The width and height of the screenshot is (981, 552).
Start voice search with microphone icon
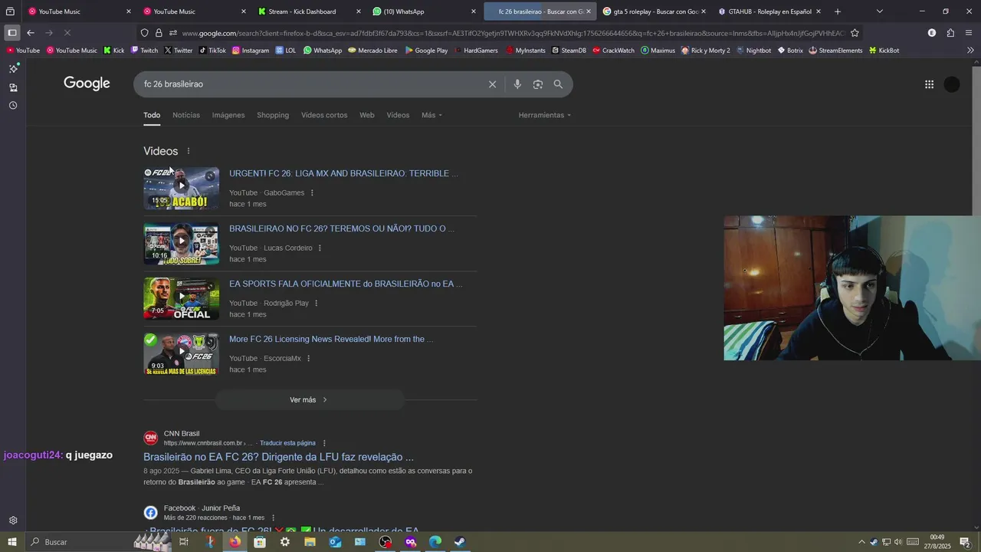coord(517,84)
